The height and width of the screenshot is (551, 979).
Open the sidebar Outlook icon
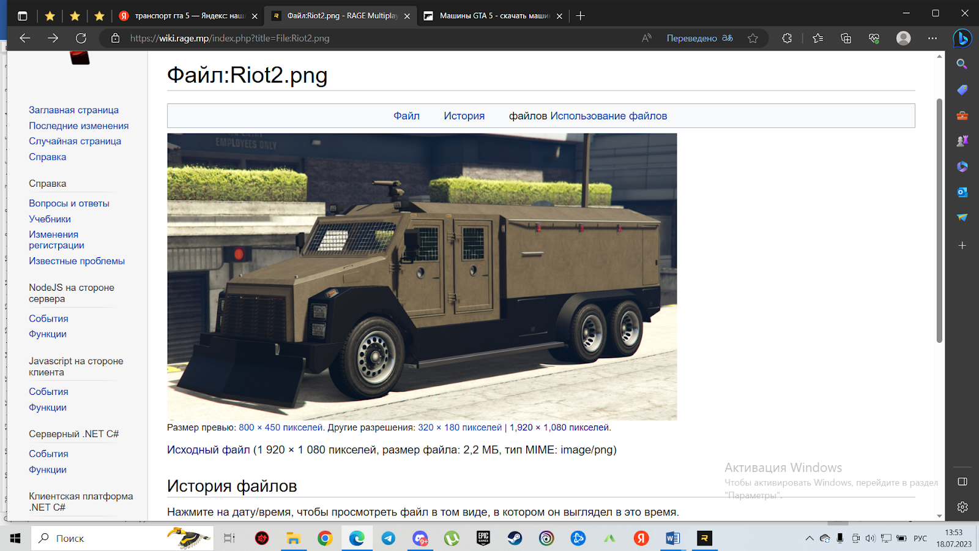[x=962, y=192]
